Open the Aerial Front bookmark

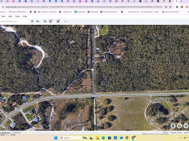click(x=67, y=12)
